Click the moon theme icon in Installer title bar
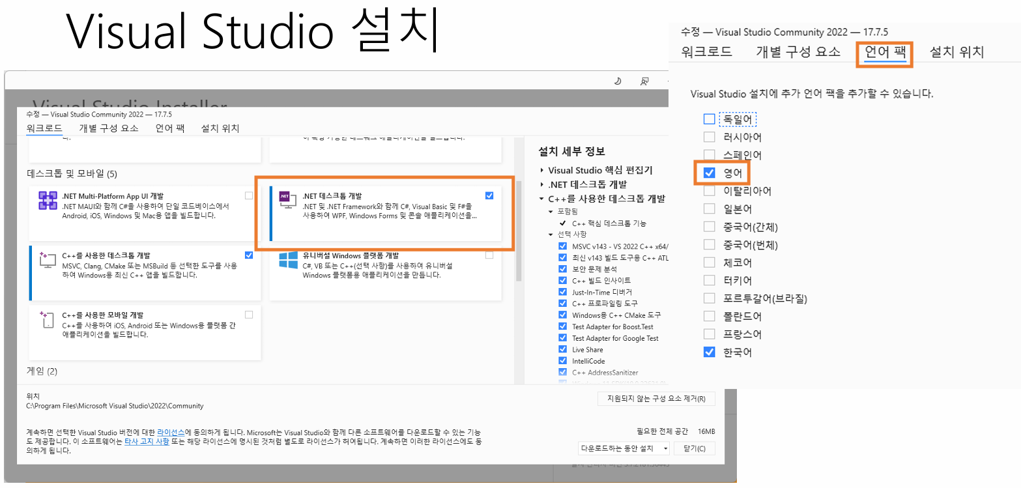1021x488 pixels. [618, 81]
